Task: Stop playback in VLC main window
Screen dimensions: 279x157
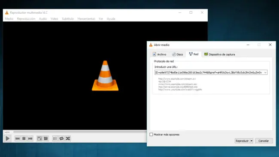Action: [24, 139]
